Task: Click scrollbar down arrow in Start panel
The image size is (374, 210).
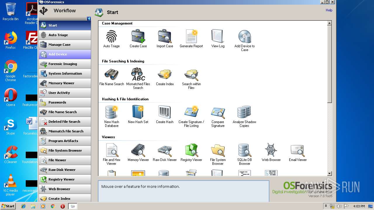Action: pyautogui.click(x=330, y=174)
